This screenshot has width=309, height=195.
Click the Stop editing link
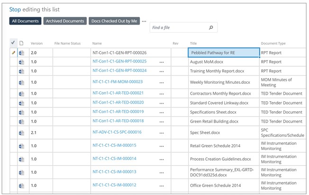15,9
